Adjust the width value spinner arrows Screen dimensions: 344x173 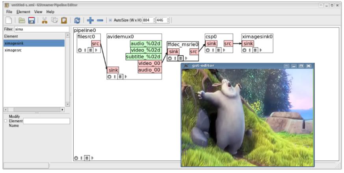tap(154, 20)
